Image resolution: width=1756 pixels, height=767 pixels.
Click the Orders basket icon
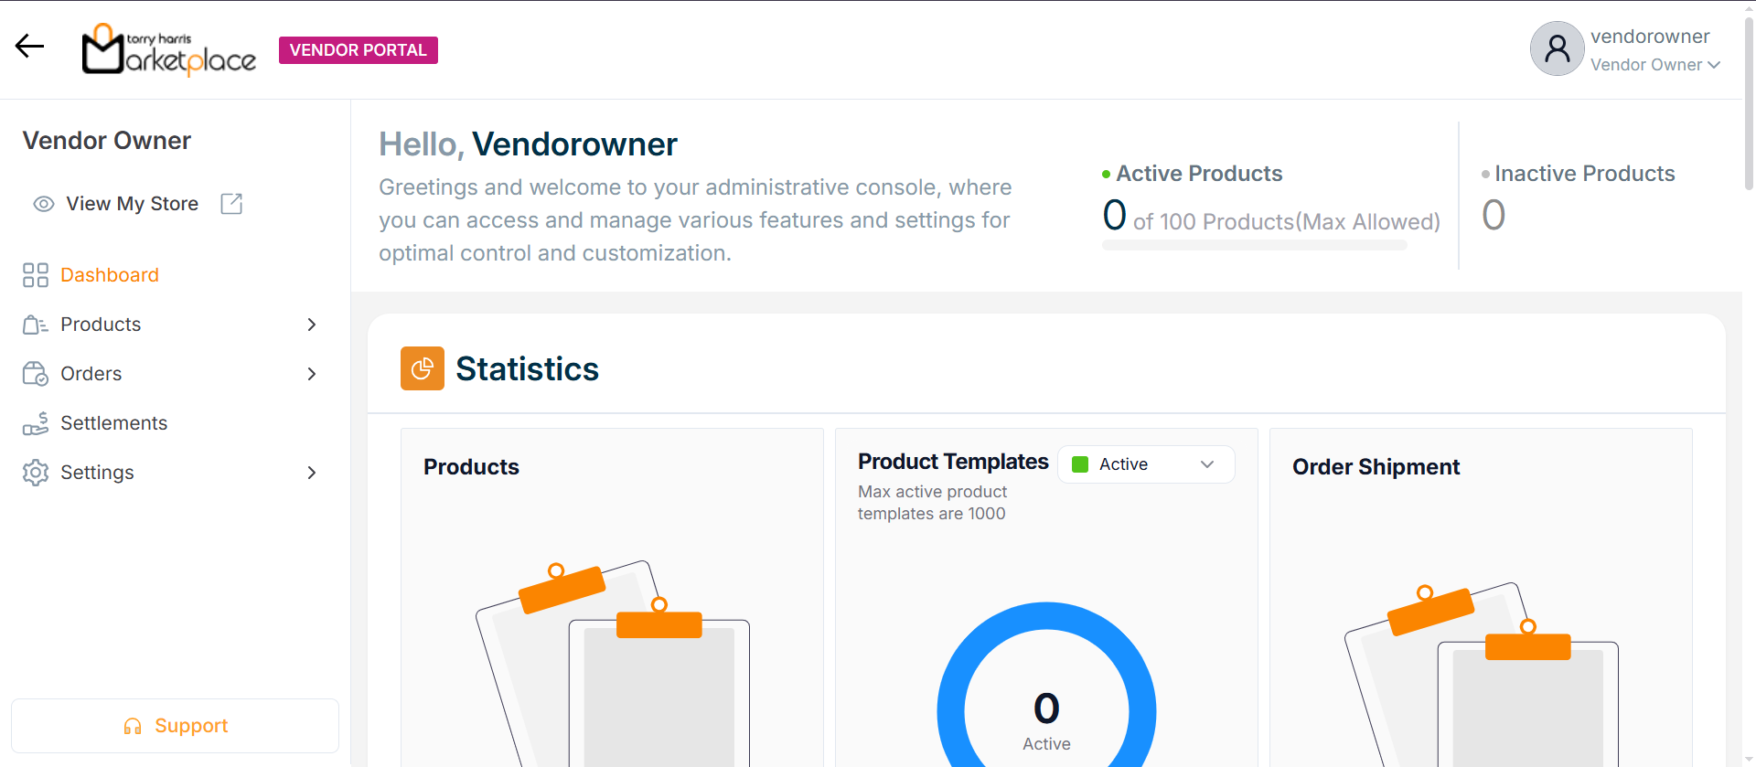(36, 374)
